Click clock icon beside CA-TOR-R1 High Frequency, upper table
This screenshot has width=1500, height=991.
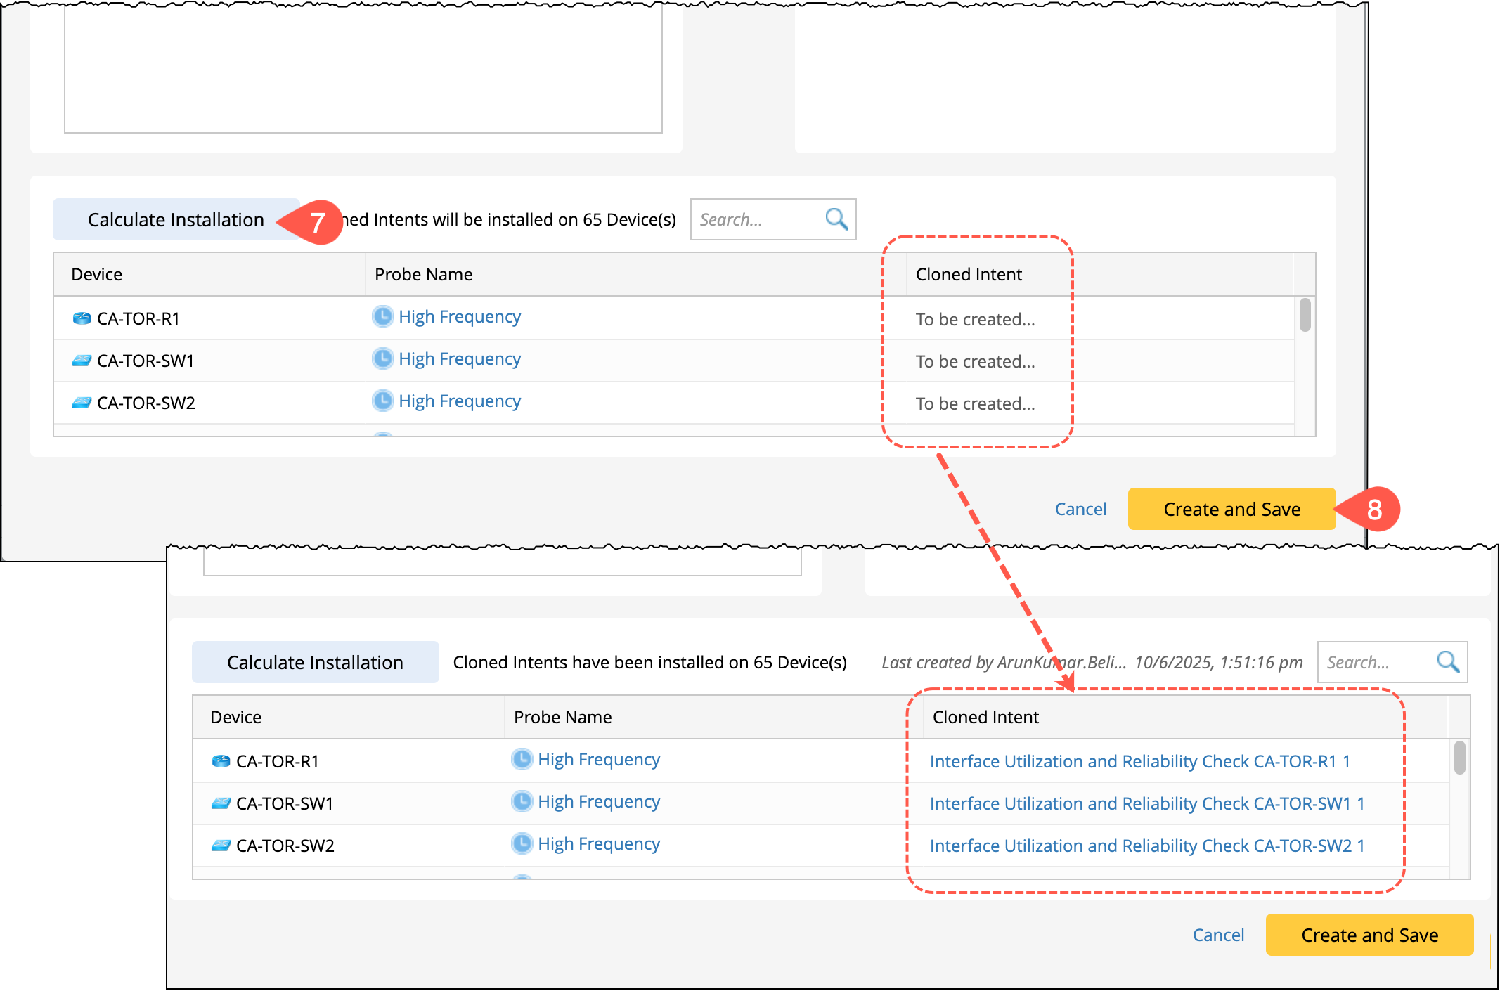(x=382, y=316)
